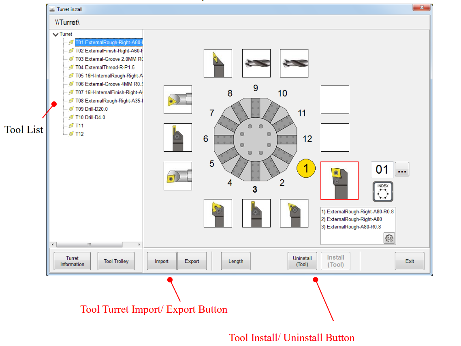Click Uninstall (Tool) button
This screenshot has width=461, height=346.
(302, 261)
